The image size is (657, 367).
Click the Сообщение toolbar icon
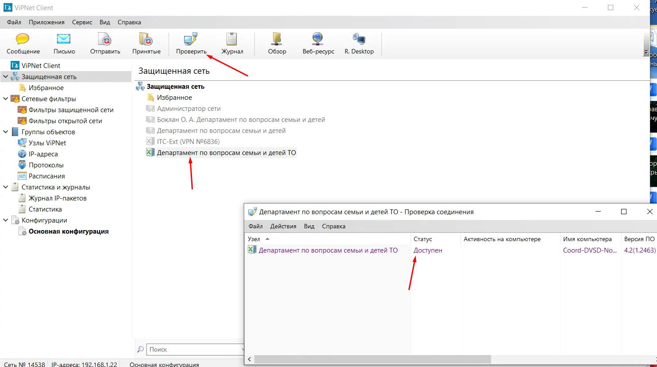23,40
